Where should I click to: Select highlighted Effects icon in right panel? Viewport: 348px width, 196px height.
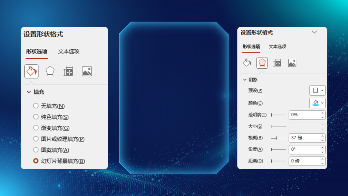point(262,63)
